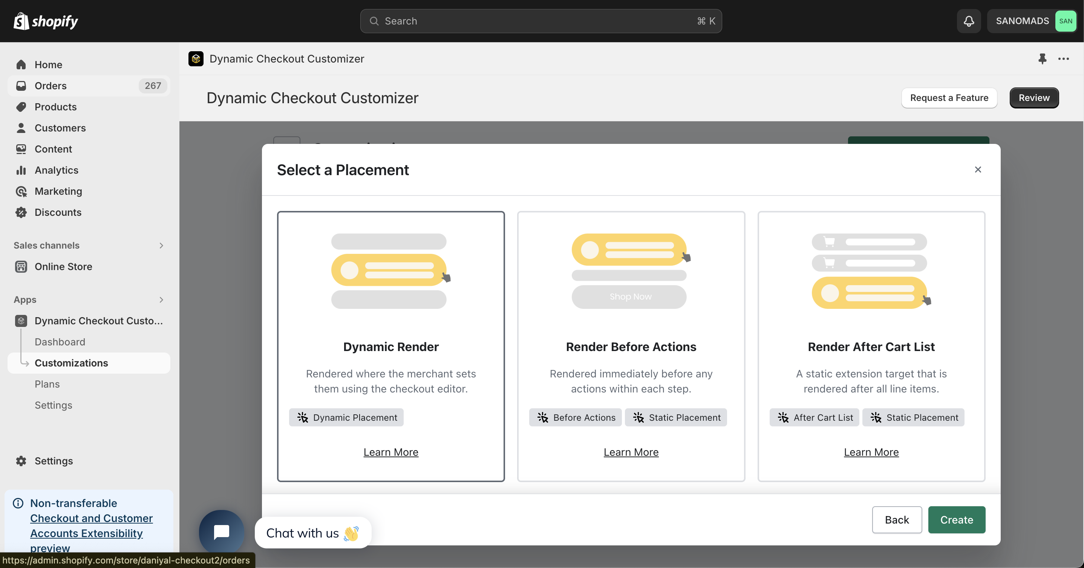This screenshot has height=568, width=1084.
Task: Open Checkout and Customer Accounts Extensibility link
Action: [91, 533]
